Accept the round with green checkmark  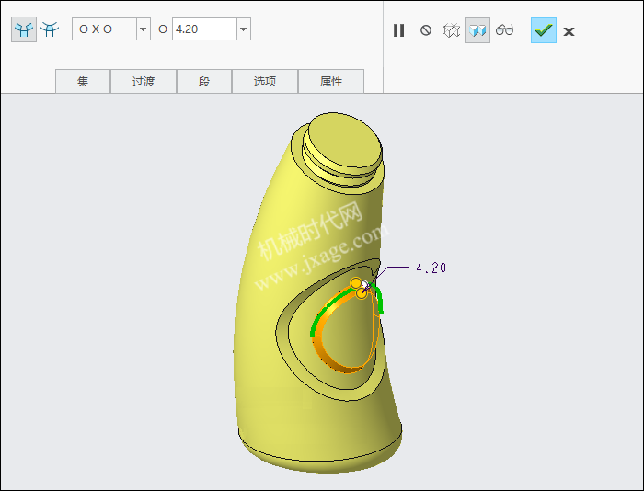point(544,30)
